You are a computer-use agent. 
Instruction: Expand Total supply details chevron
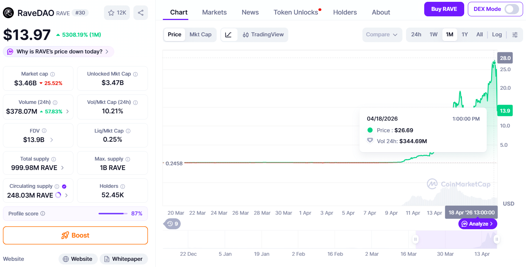(x=63, y=168)
